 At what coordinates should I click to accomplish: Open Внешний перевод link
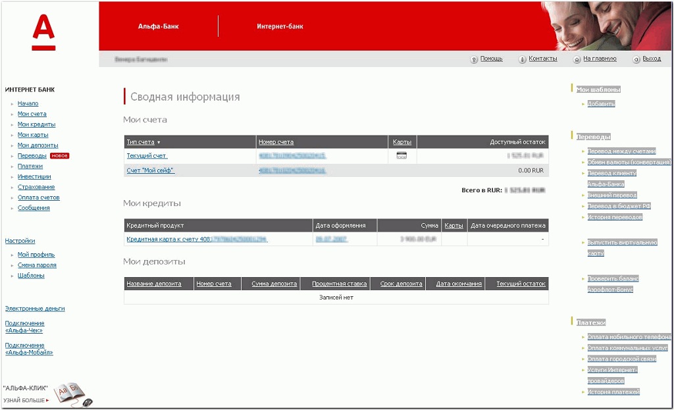pyautogui.click(x=612, y=195)
